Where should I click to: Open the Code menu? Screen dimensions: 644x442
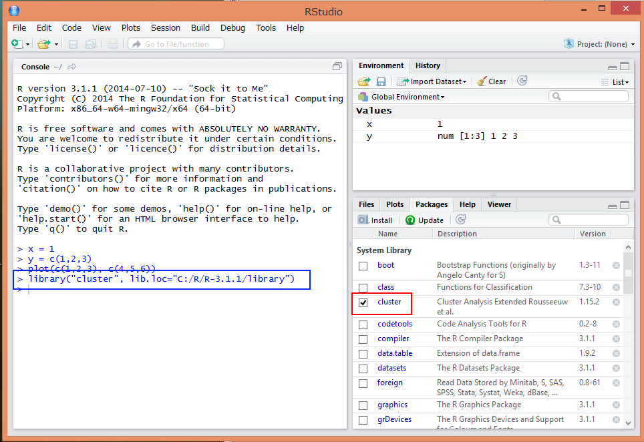[72, 28]
